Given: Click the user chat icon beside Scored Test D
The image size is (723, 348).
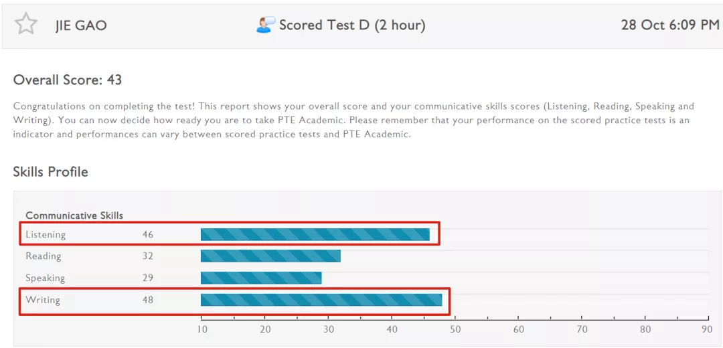Looking at the screenshot, I should pyautogui.click(x=266, y=25).
